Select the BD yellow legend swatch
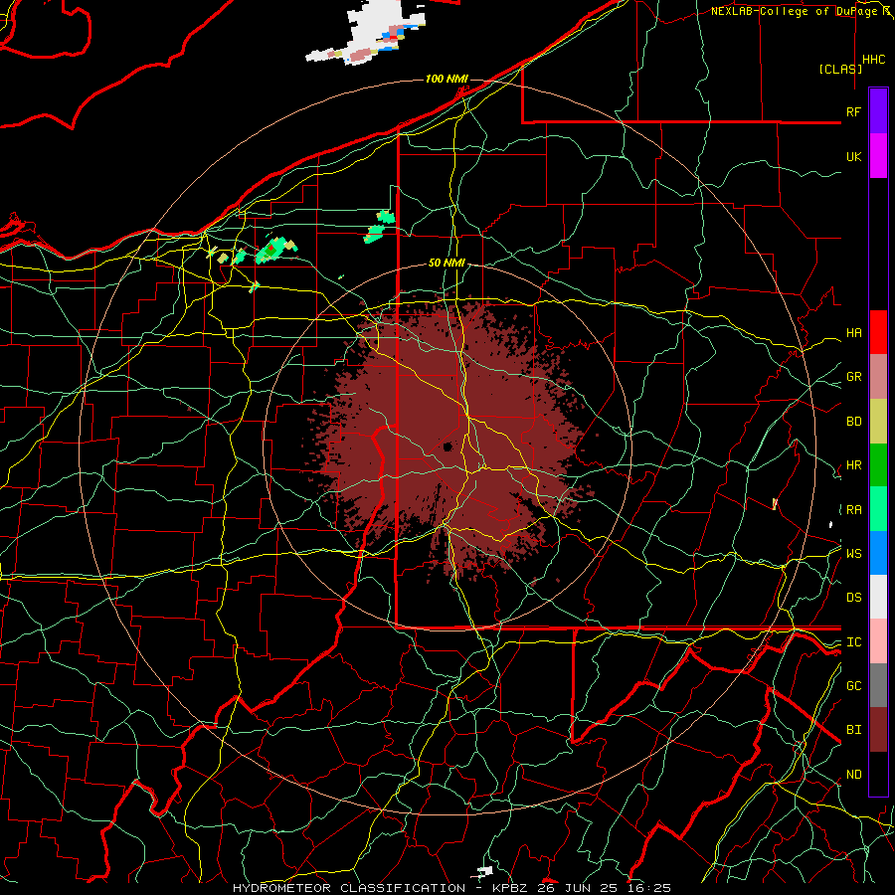This screenshot has width=895, height=895. coord(878,422)
